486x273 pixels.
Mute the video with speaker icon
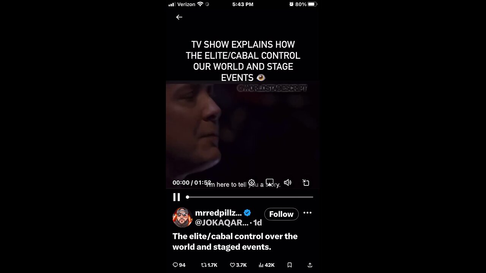[288, 182]
